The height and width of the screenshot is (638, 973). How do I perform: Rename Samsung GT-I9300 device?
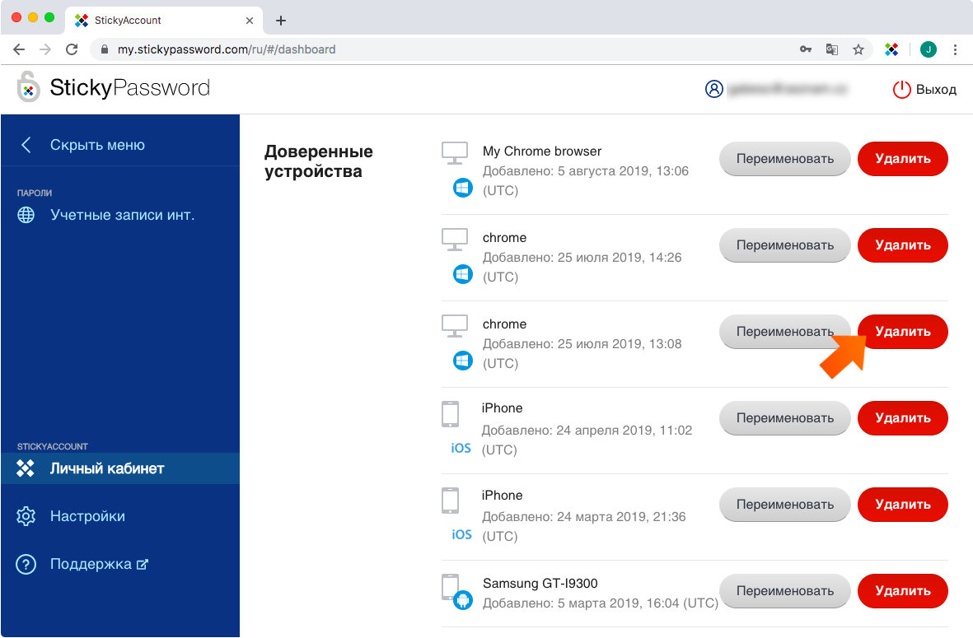coord(785,592)
